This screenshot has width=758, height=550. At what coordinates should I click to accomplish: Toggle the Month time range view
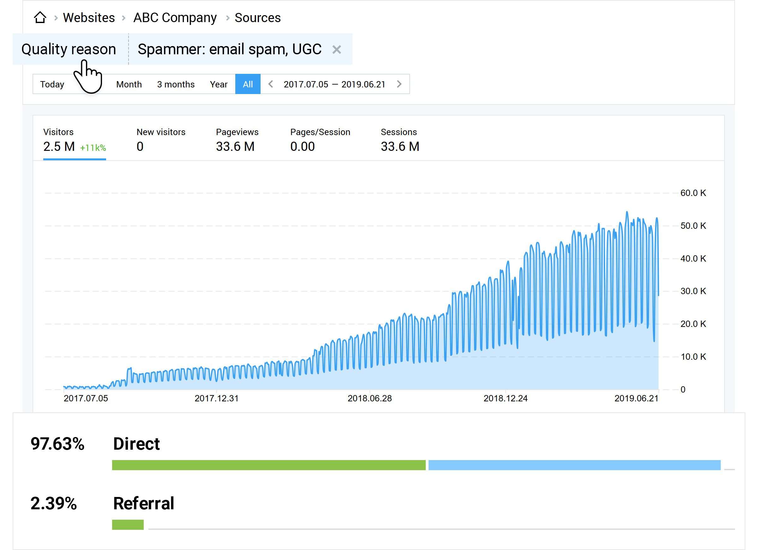[129, 84]
